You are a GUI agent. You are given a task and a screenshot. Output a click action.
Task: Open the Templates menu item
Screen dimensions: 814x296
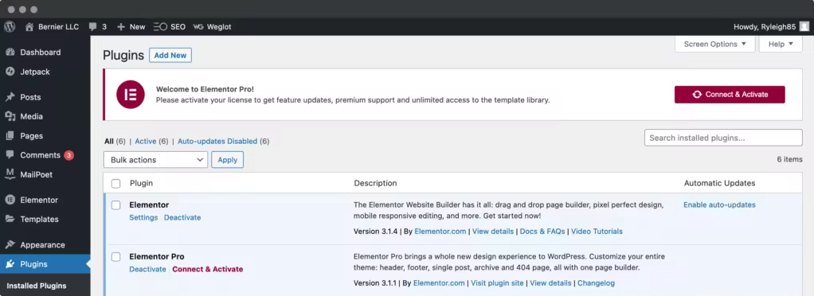[x=40, y=220]
